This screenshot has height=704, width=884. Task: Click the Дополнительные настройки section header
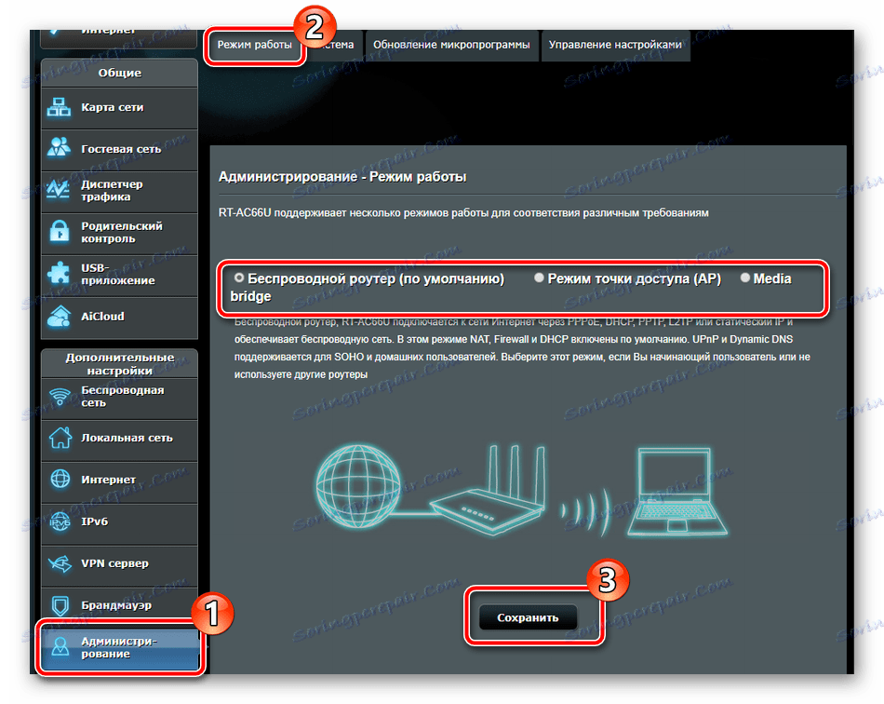(x=119, y=364)
